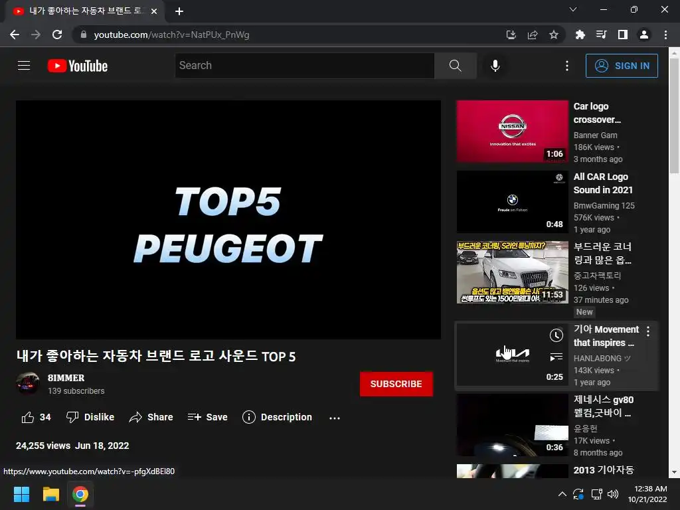Open a new browser tab

click(x=179, y=11)
